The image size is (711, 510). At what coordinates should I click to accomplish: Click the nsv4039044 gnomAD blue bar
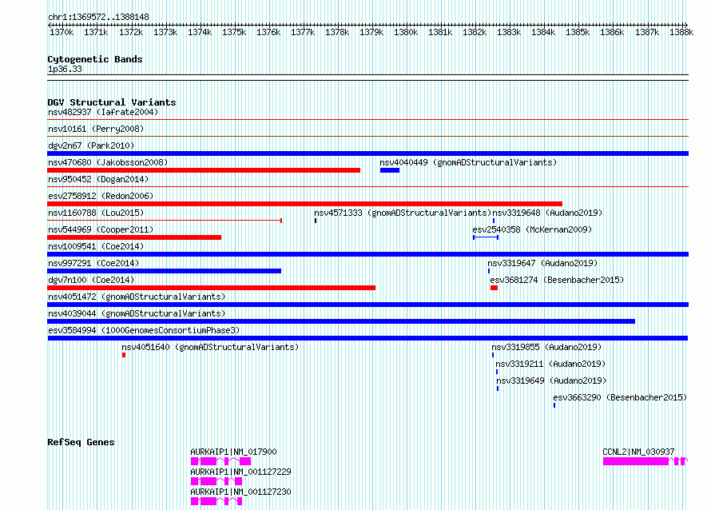(341, 321)
